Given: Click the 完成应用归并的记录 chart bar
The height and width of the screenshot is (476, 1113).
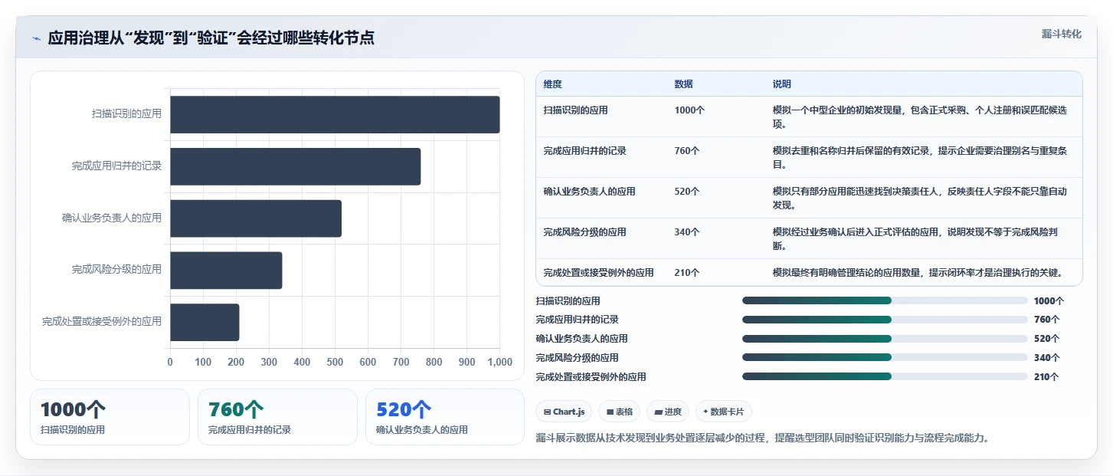Looking at the screenshot, I should tap(295, 166).
